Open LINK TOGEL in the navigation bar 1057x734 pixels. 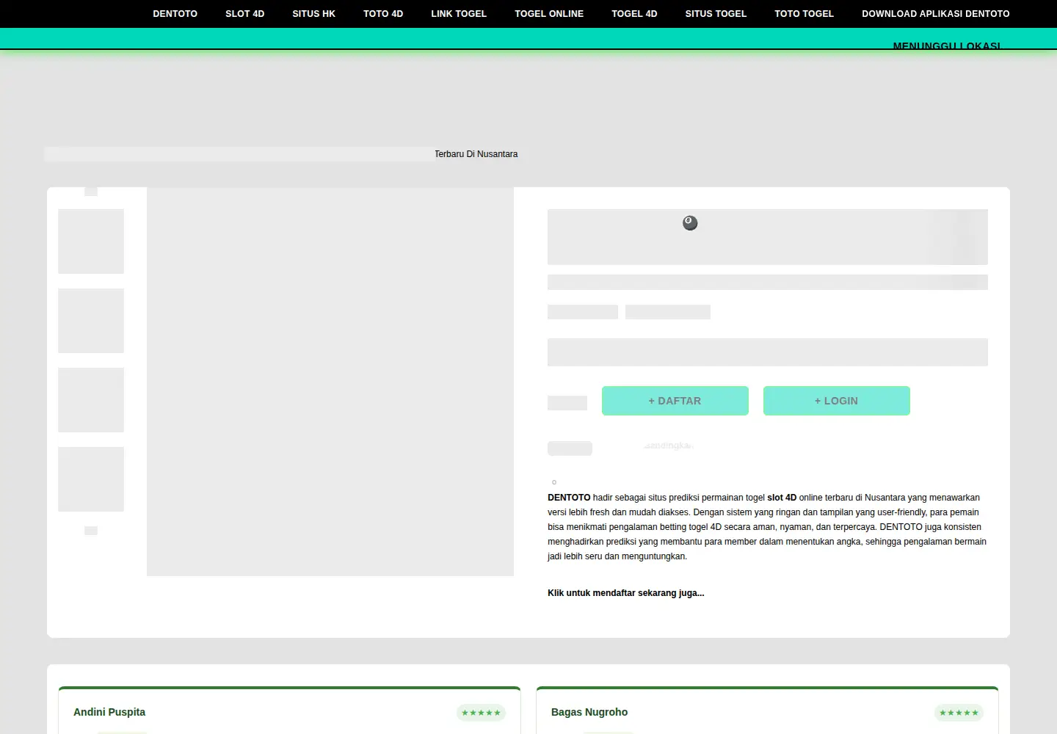point(459,14)
